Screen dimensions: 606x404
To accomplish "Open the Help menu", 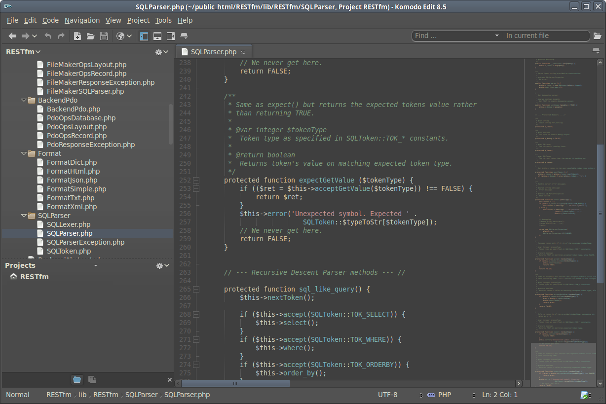I will click(x=185, y=20).
